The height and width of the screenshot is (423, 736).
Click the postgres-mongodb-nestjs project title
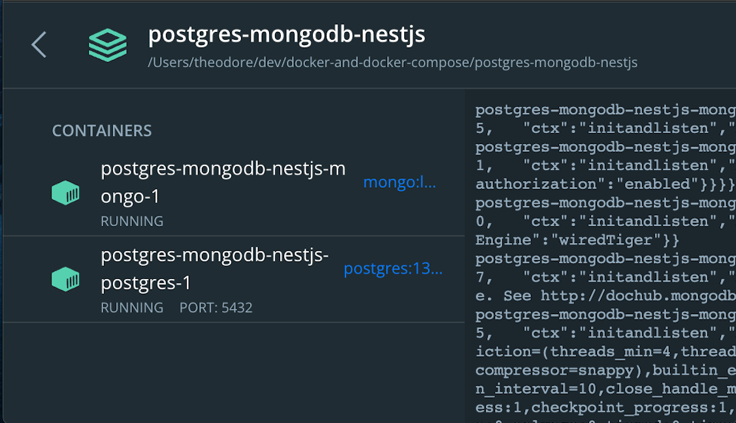coord(287,34)
